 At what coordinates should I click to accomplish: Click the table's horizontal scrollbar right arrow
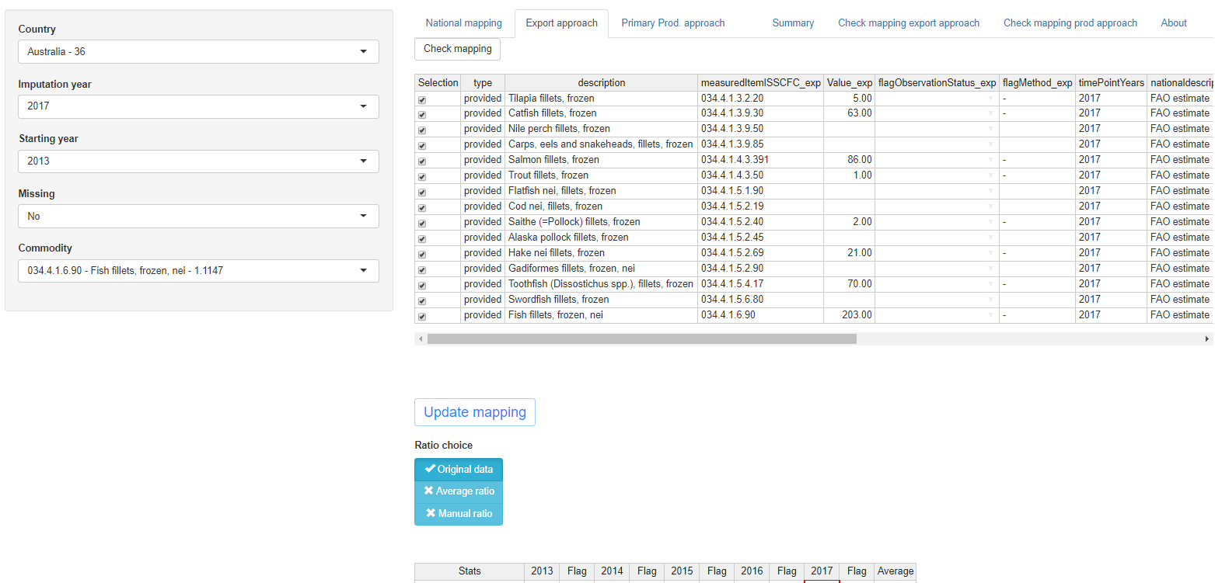coord(1207,339)
